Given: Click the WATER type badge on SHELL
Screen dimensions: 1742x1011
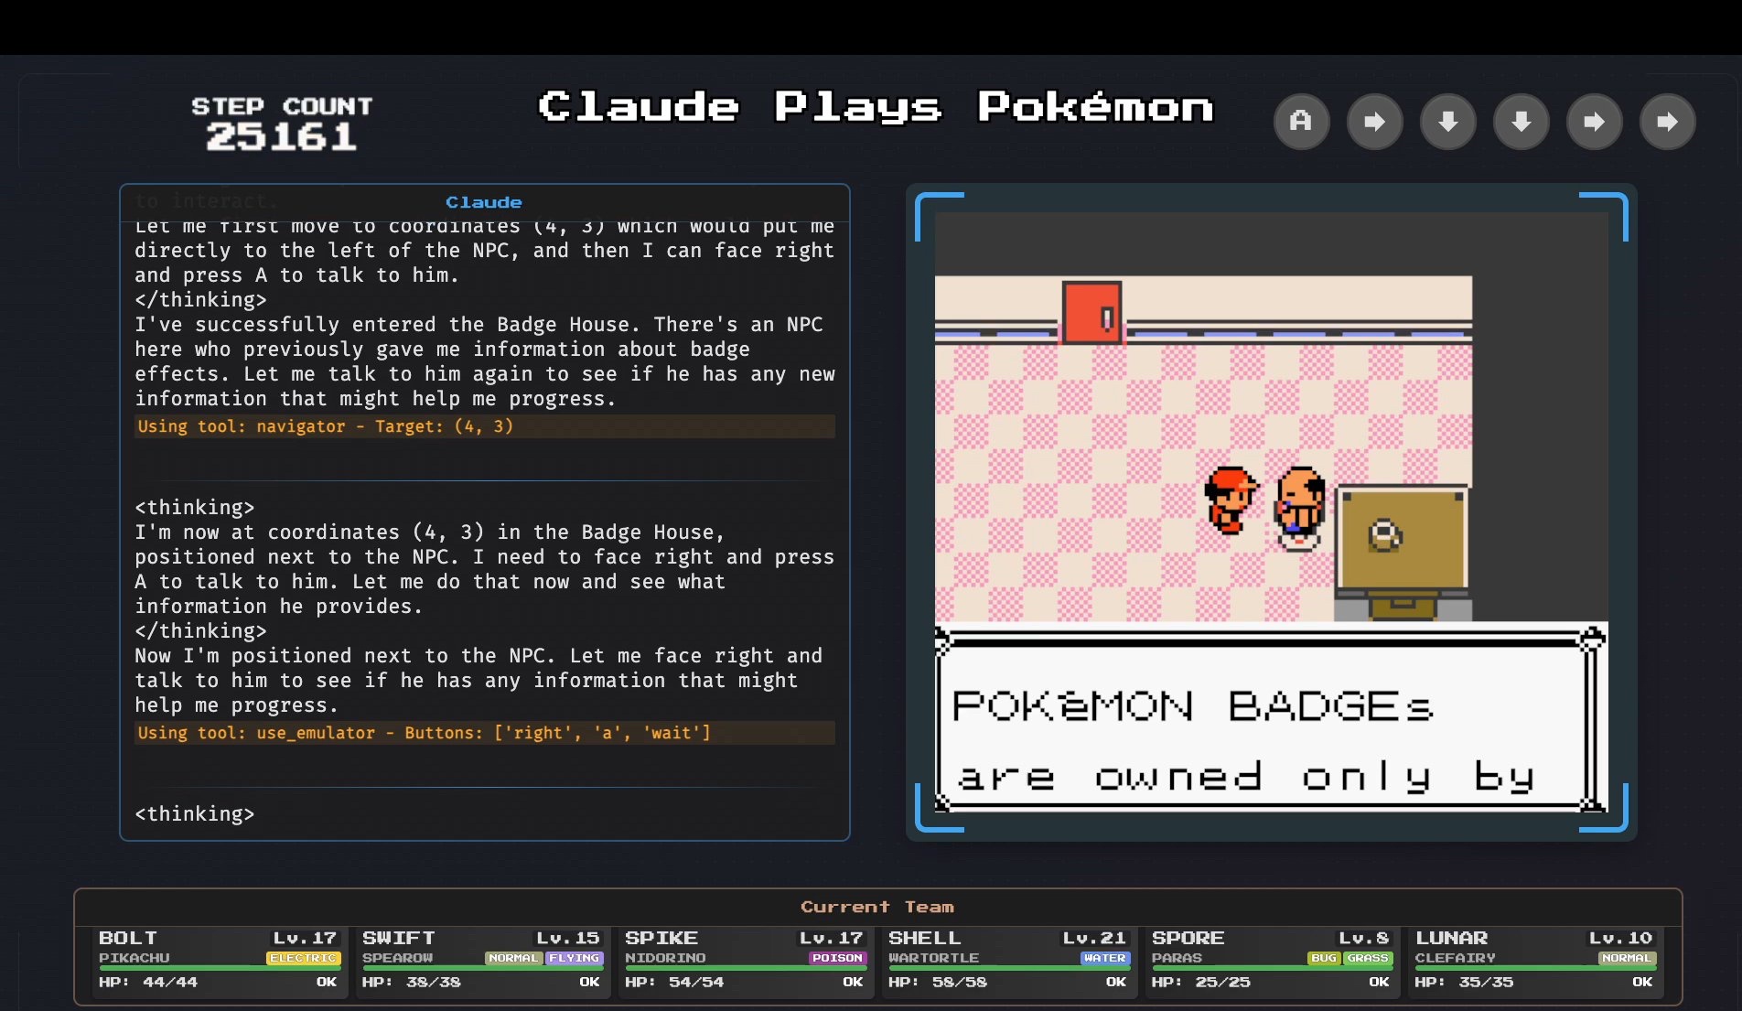Looking at the screenshot, I should coord(1104,958).
